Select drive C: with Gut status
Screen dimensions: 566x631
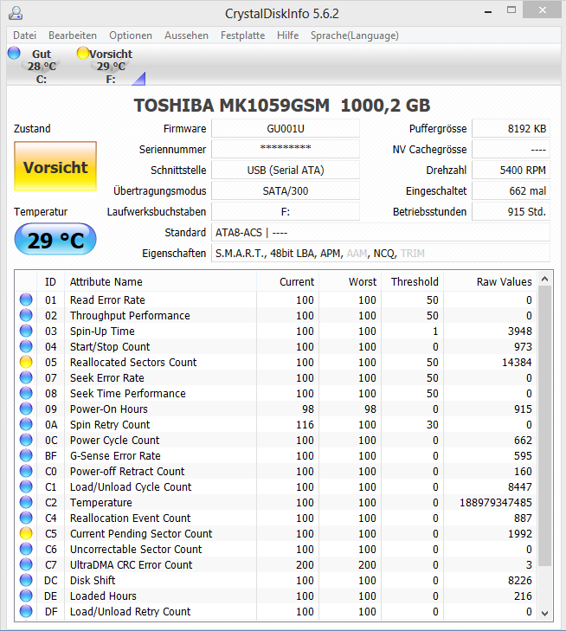[41, 66]
